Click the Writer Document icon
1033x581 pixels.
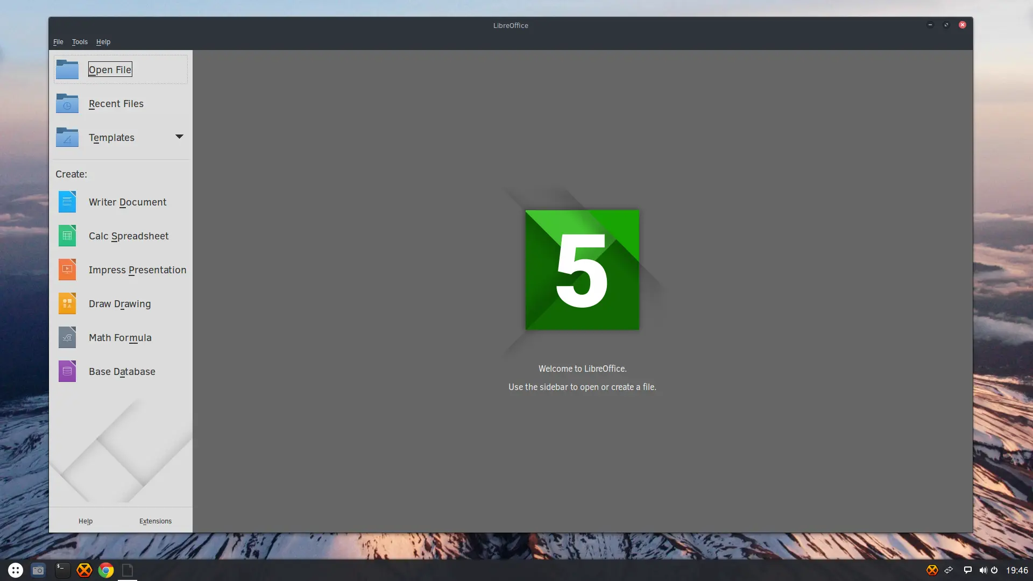pyautogui.click(x=67, y=202)
